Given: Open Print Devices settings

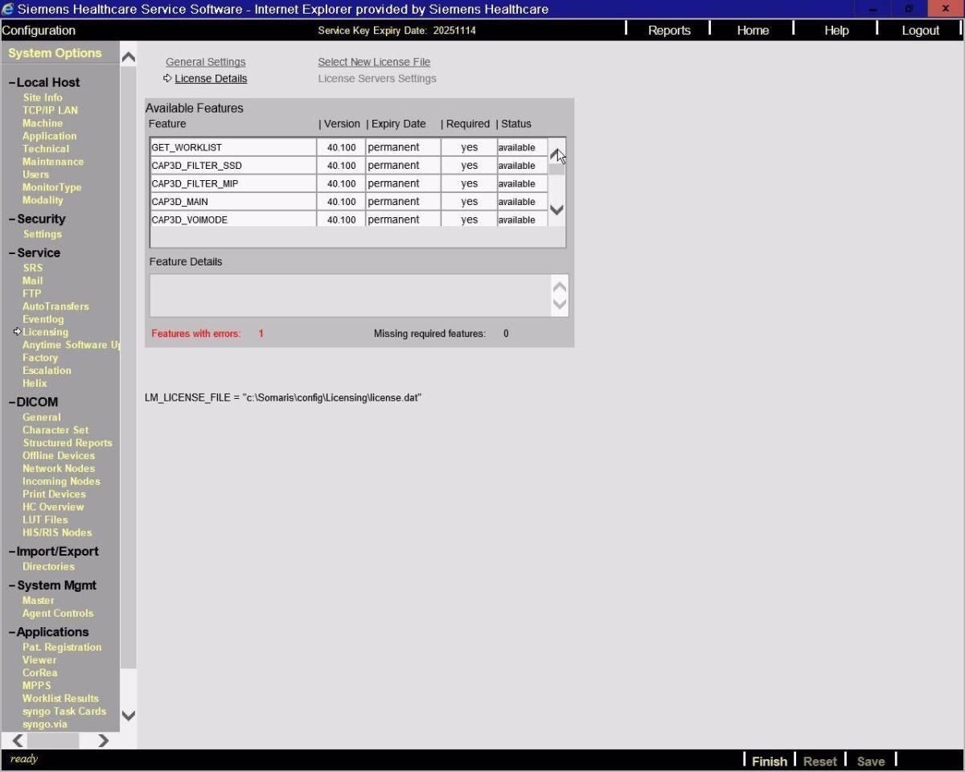Looking at the screenshot, I should [54, 495].
